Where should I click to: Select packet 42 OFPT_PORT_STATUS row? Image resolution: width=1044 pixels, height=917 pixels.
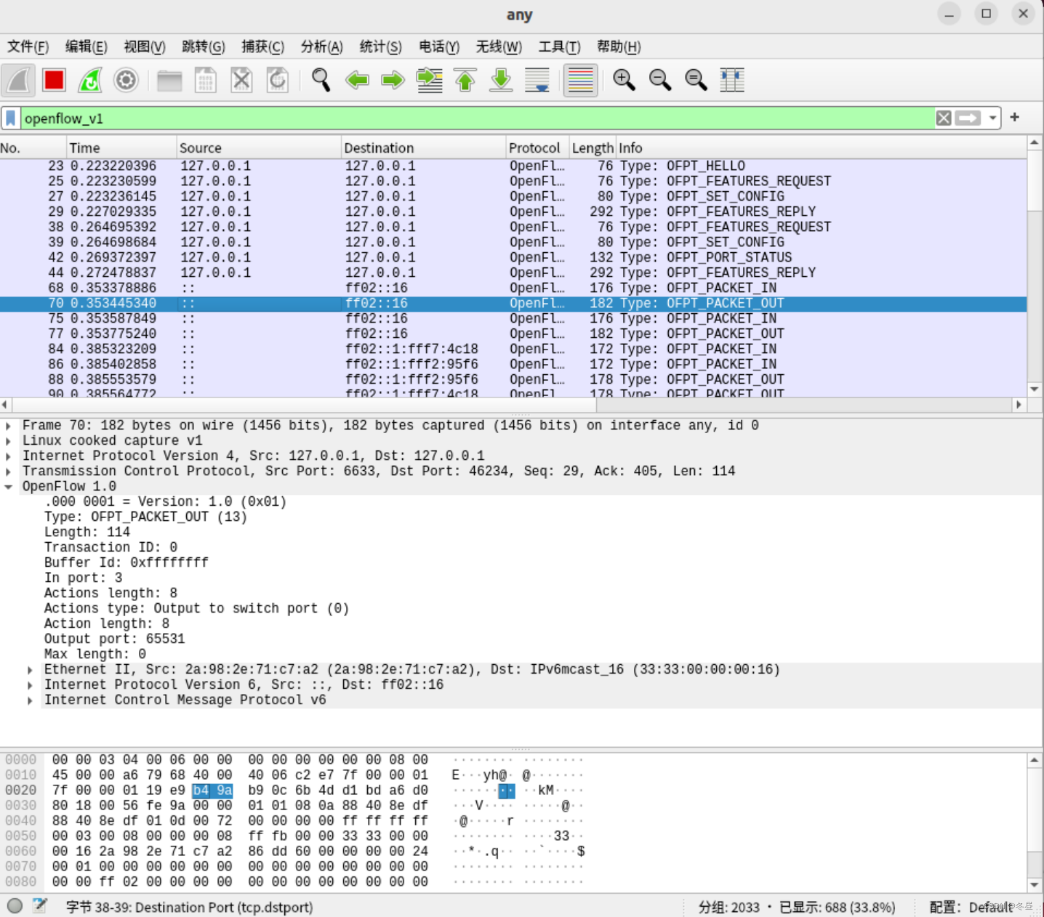tap(513, 258)
